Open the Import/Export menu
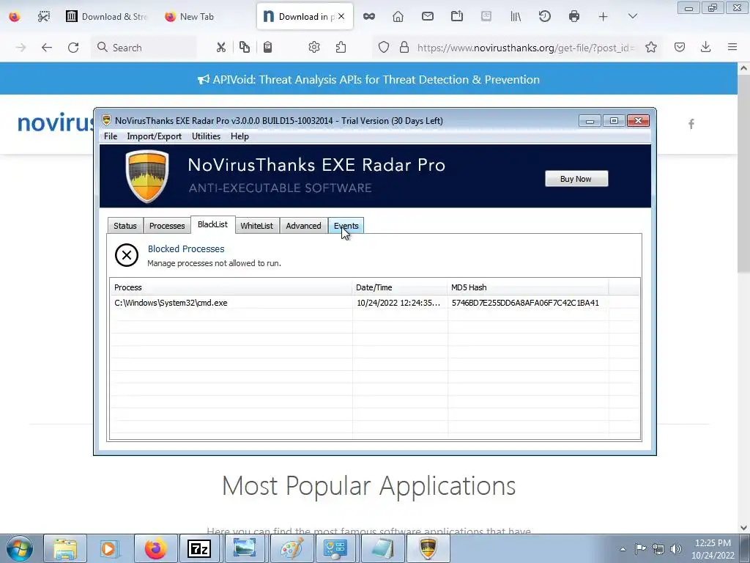Viewport: 750px width, 563px height. (154, 136)
